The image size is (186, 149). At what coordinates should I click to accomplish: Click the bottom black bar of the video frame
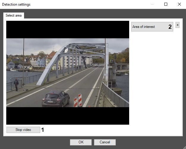(x=68, y=116)
